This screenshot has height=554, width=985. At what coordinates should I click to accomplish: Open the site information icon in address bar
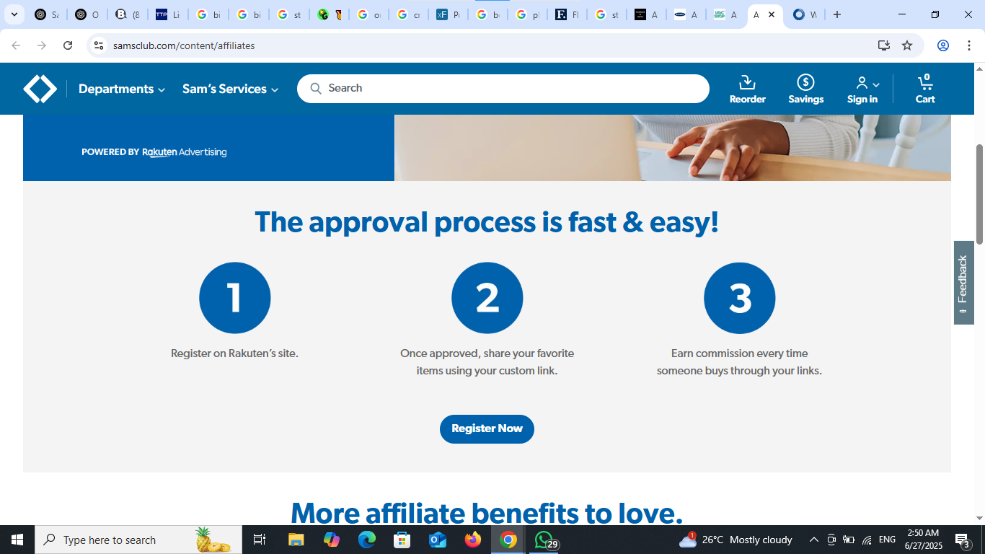point(100,45)
